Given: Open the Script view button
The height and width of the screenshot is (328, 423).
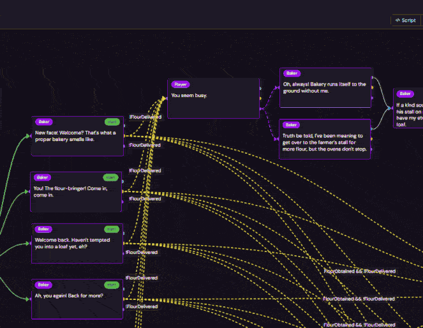Looking at the screenshot, I should [406, 20].
